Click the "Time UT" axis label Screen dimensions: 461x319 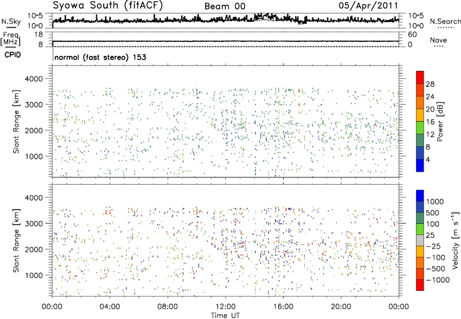pyautogui.click(x=225, y=316)
